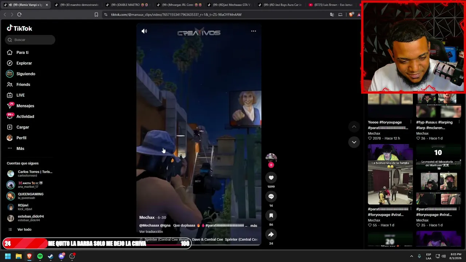Open the volume control in system tray
Image resolution: width=466 pixels, height=262 pixels.
(443, 256)
